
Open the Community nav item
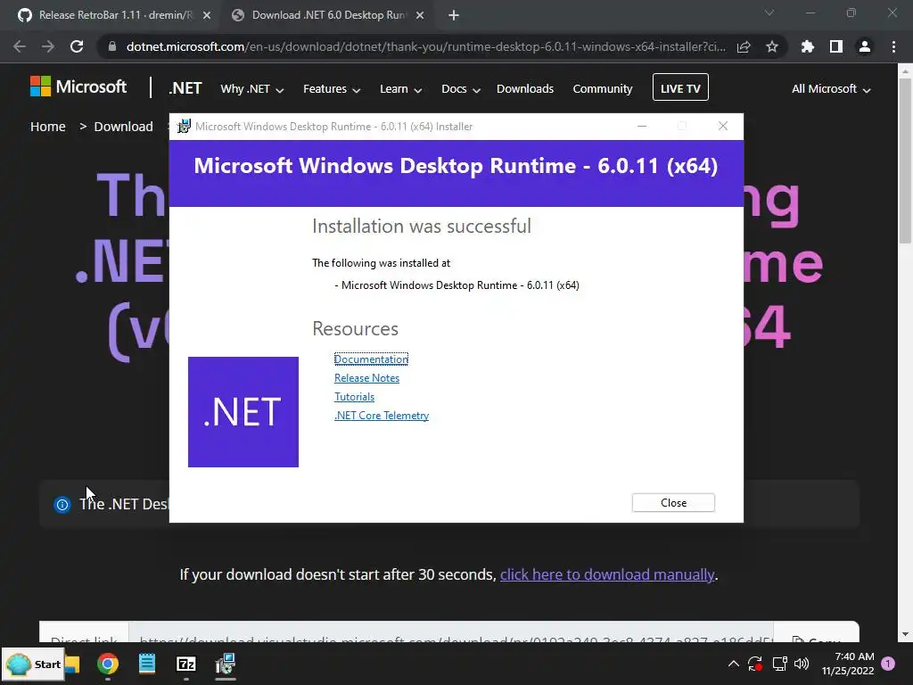603,88
